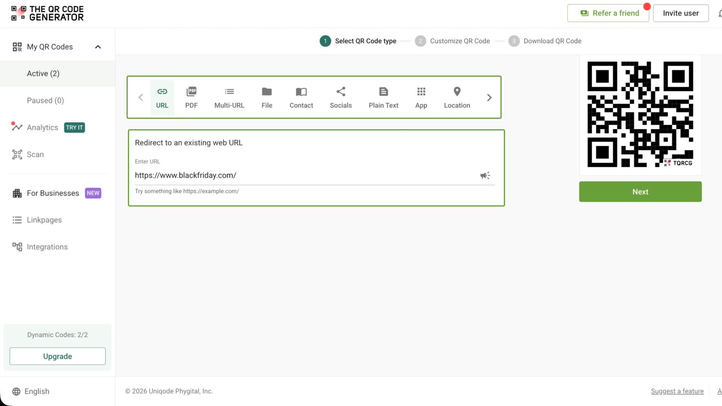Image resolution: width=722 pixels, height=406 pixels.
Task: Select the File QR code type
Action: pyautogui.click(x=267, y=98)
